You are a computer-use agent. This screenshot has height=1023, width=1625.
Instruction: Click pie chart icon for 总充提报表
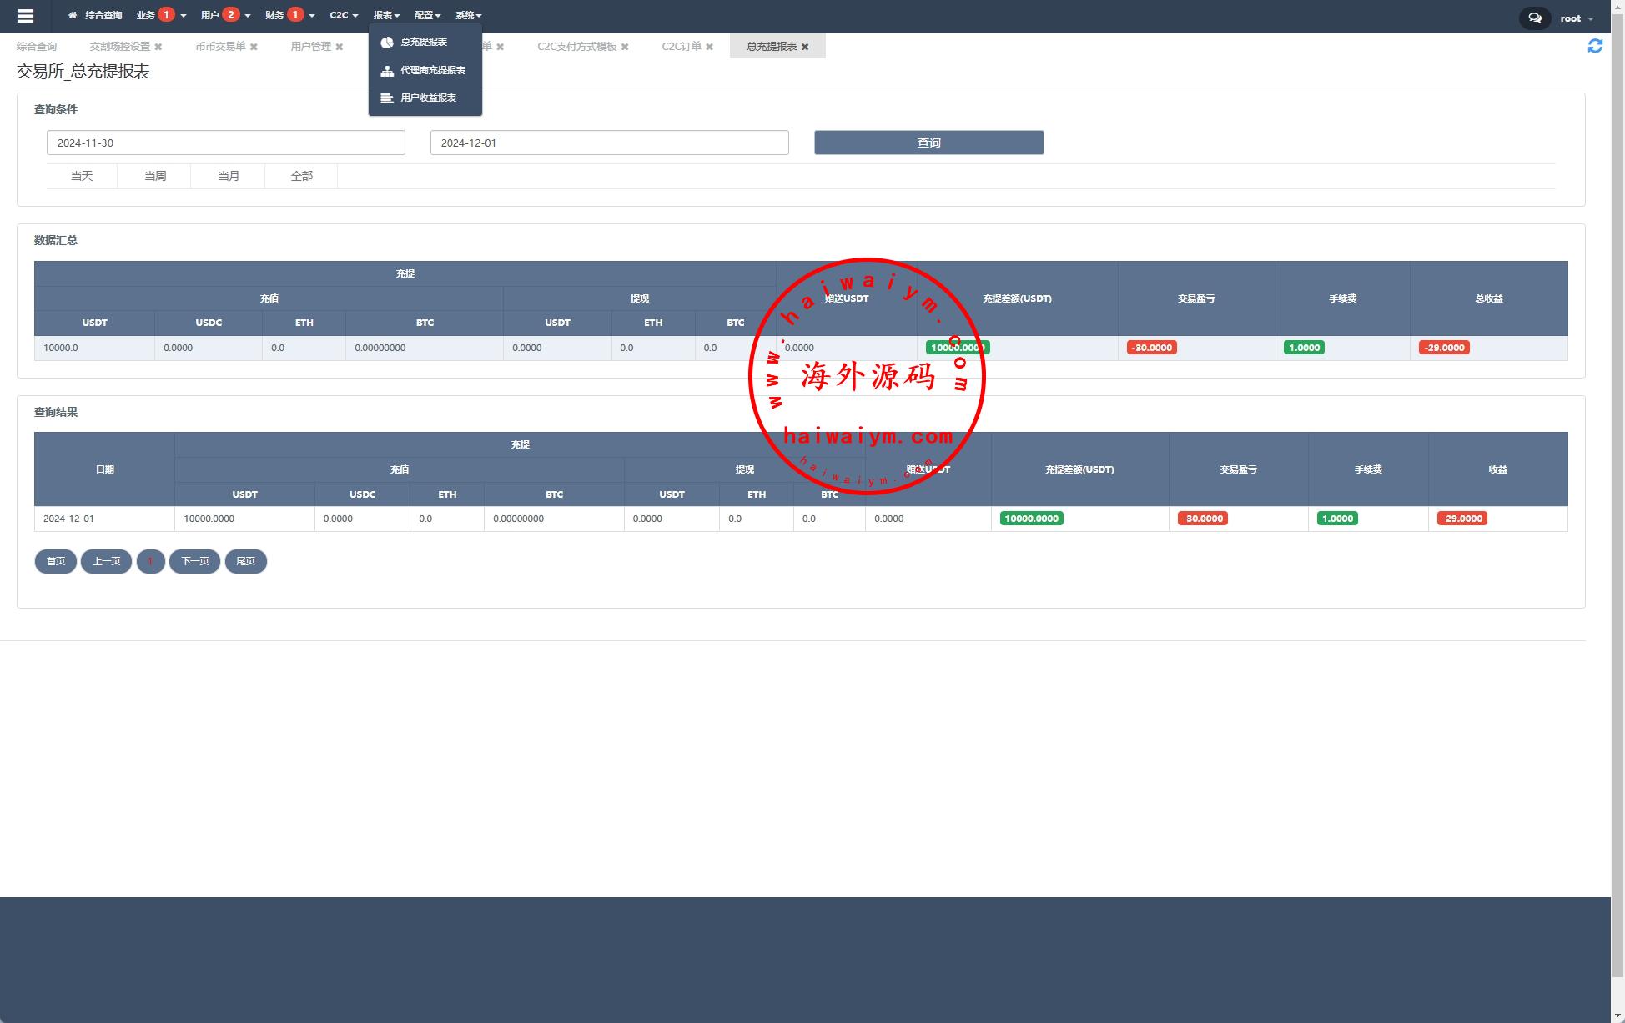387,43
